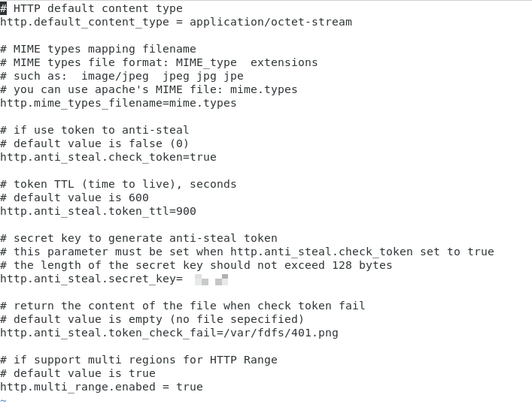
Task: Click the MIME types mapping filename comment
Action: (x=98, y=49)
